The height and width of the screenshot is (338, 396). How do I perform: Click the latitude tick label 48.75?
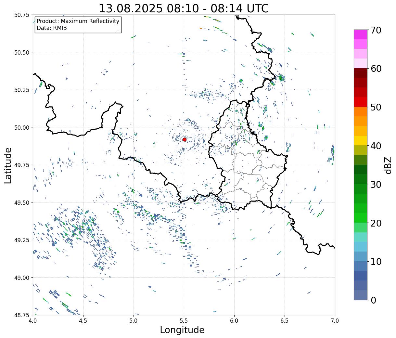point(22,315)
